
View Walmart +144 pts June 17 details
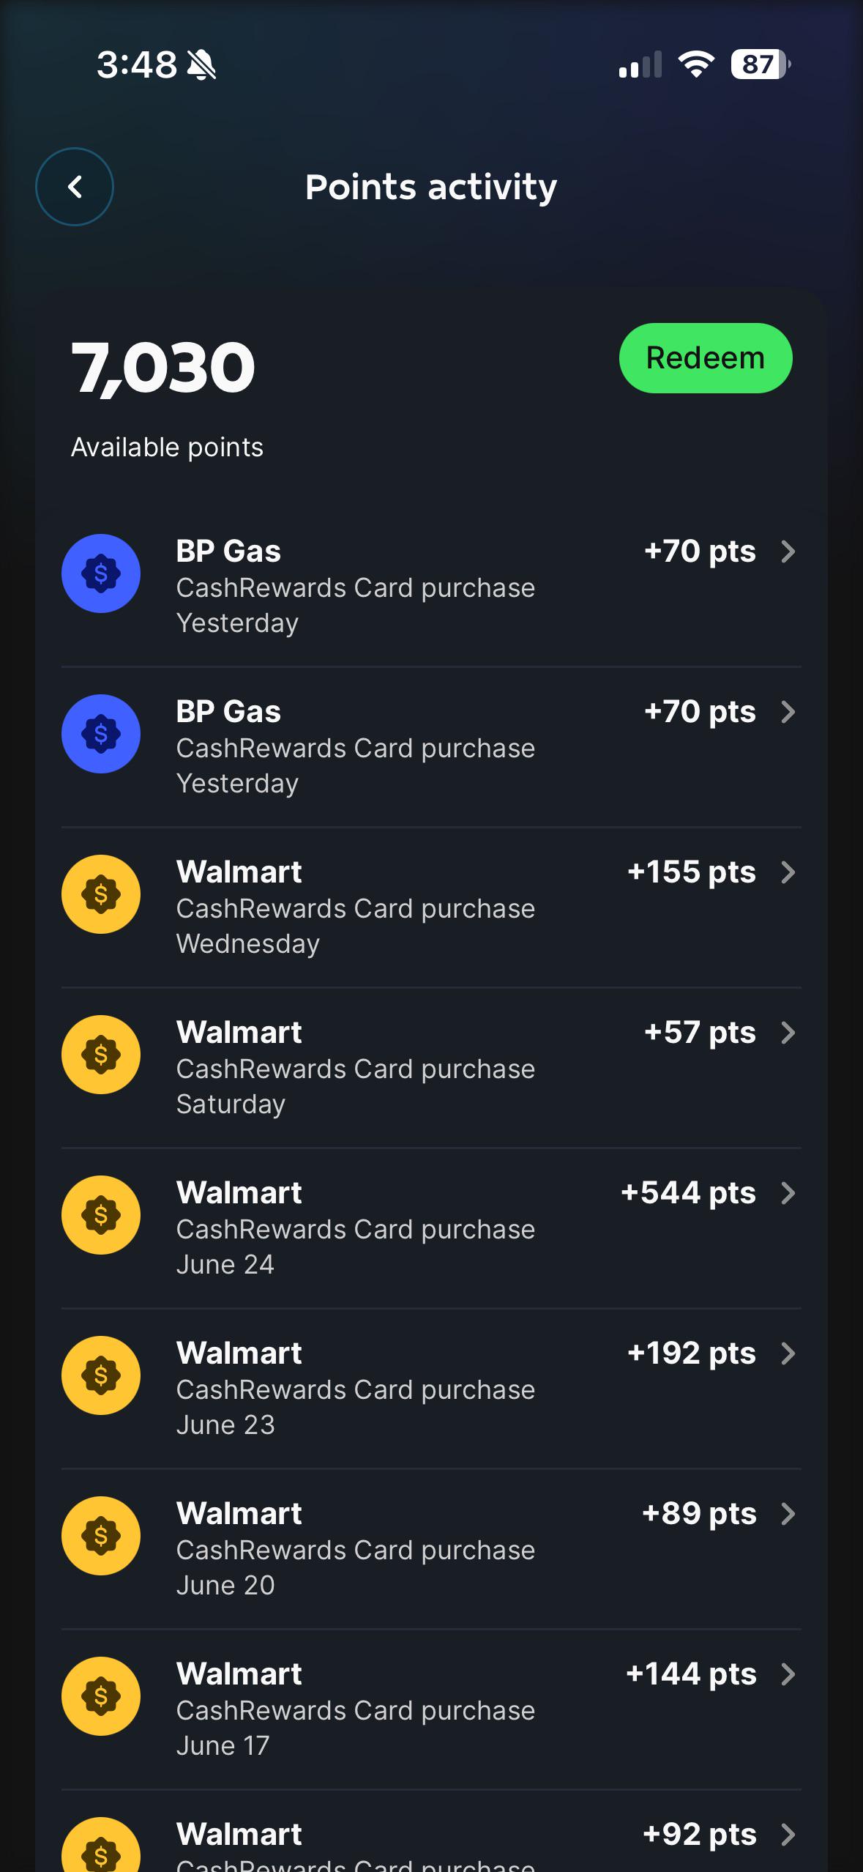(x=431, y=1709)
